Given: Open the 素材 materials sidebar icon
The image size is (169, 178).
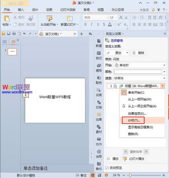Looking at the screenshot, I should [x=99, y=129].
